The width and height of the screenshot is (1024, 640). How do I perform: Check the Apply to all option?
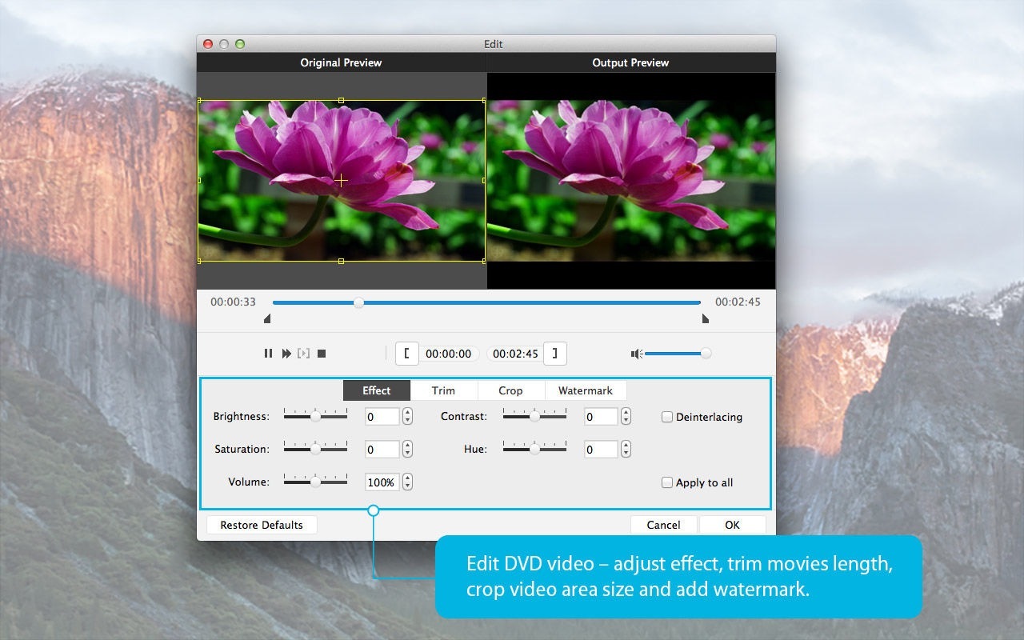667,482
